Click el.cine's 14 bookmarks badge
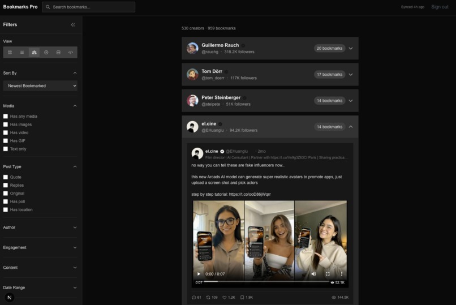This screenshot has height=305, width=456. click(x=329, y=127)
